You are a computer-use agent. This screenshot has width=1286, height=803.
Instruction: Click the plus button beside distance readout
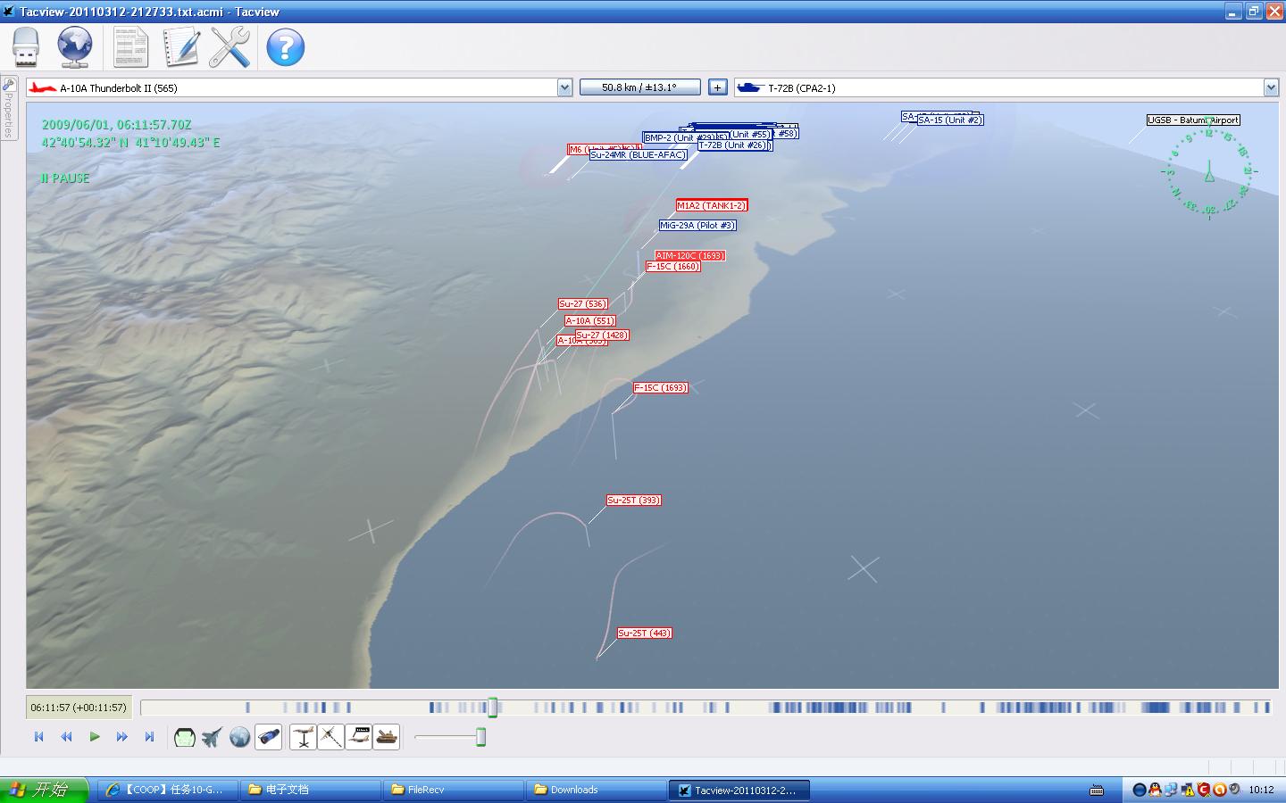point(717,87)
